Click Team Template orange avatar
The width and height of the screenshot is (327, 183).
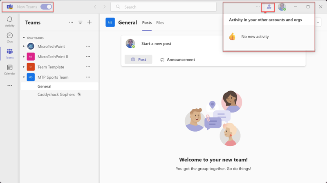pyautogui.click(x=31, y=67)
